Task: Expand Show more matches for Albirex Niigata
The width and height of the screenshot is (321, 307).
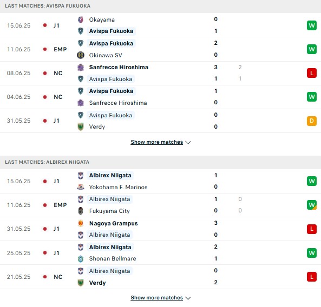Action: coord(160,298)
